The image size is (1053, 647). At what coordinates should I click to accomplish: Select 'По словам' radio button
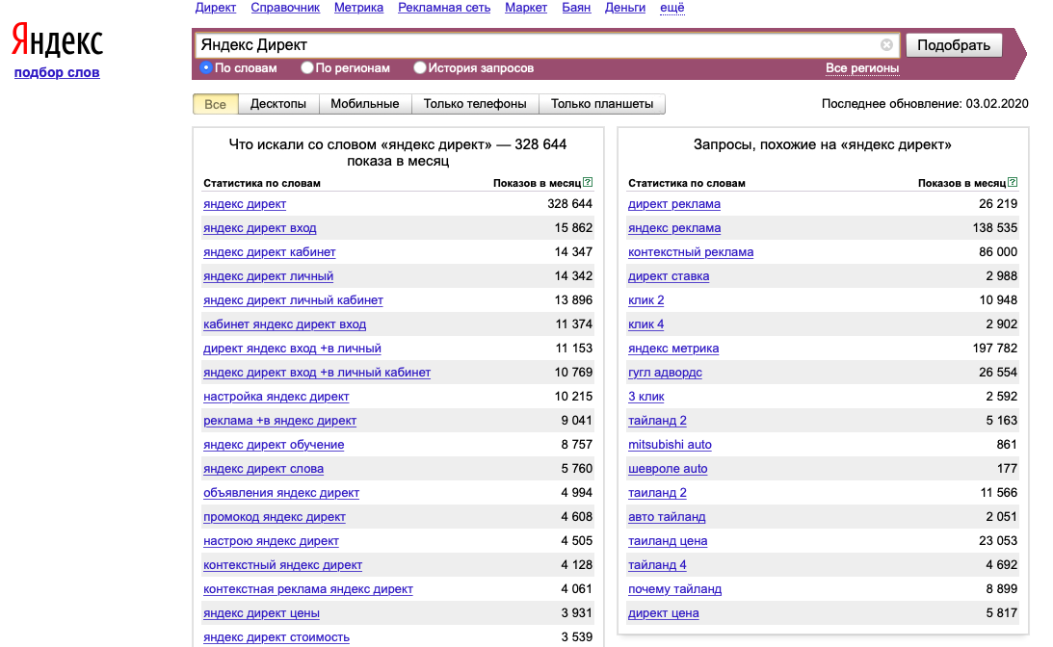[206, 67]
